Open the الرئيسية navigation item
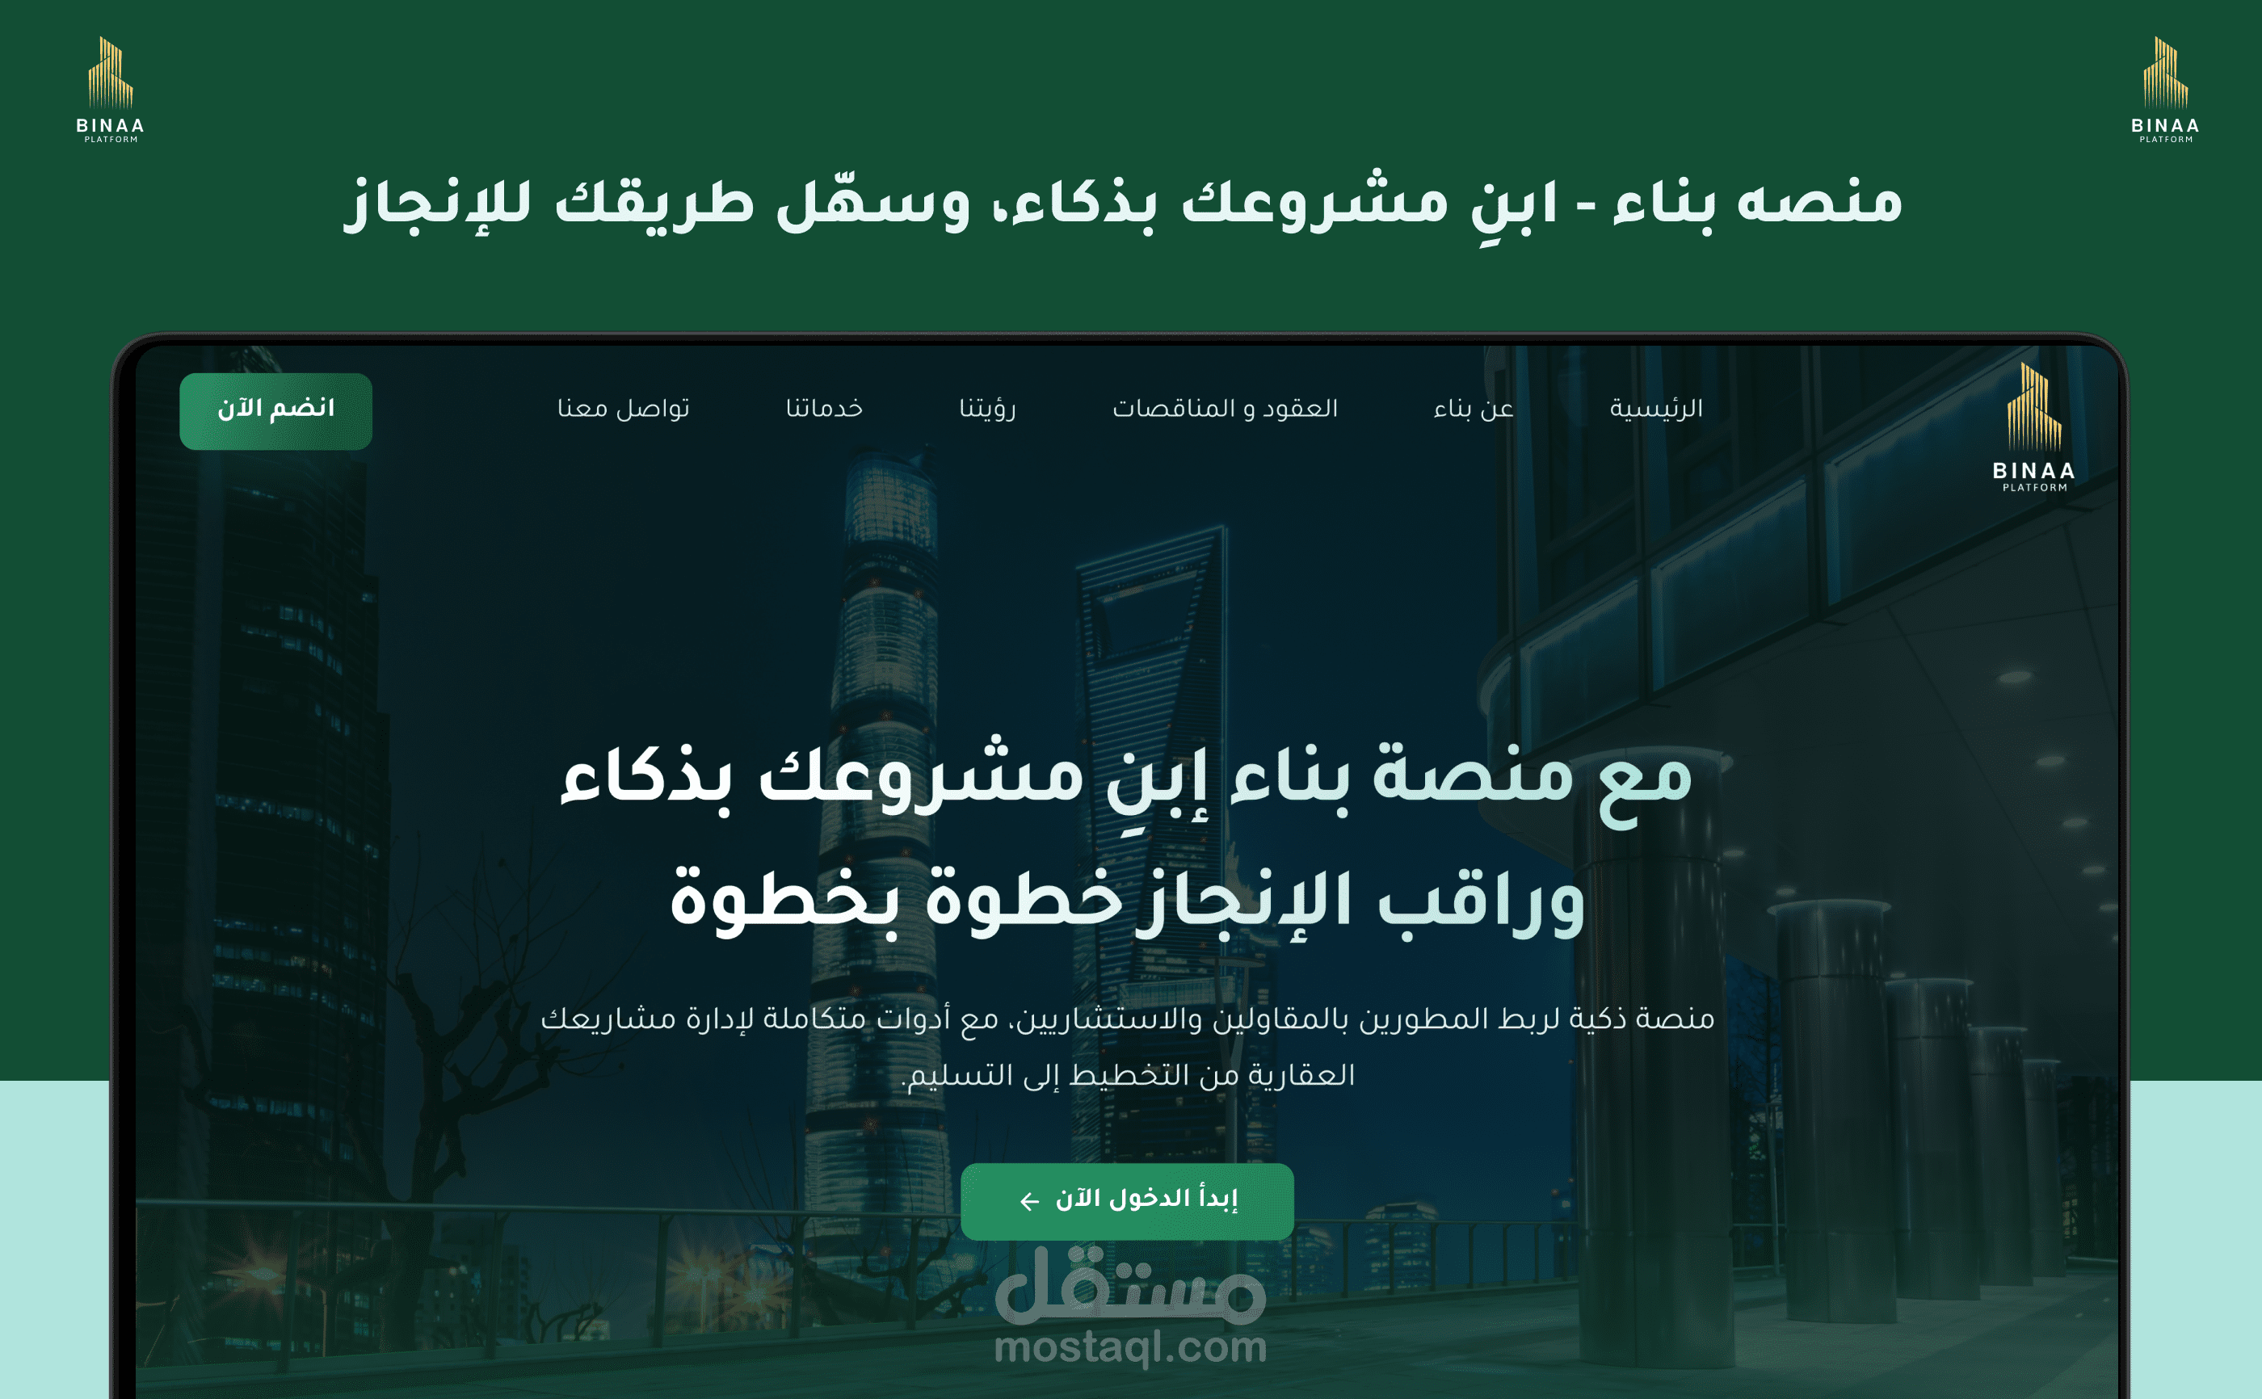Image resolution: width=2262 pixels, height=1399 pixels. 1655,408
